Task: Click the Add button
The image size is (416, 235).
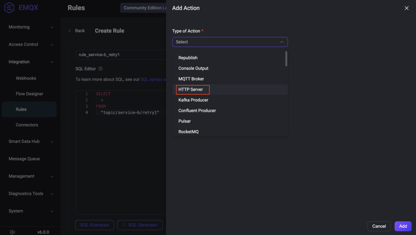Action: (403, 226)
